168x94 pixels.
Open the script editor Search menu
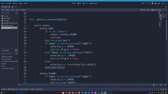[x=8, y=10]
